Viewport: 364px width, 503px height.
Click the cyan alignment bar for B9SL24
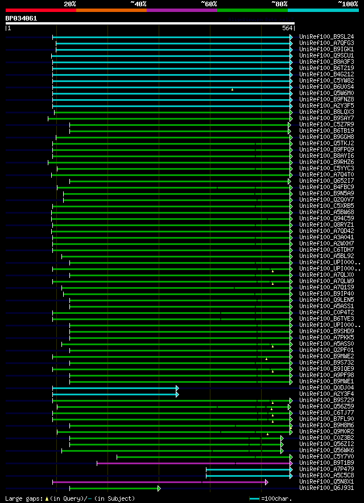tap(172, 37)
